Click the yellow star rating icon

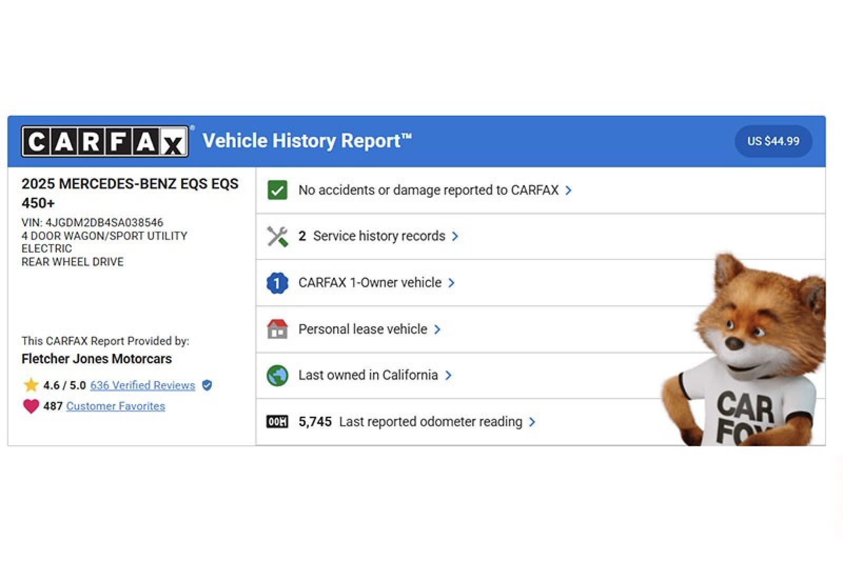(30, 385)
